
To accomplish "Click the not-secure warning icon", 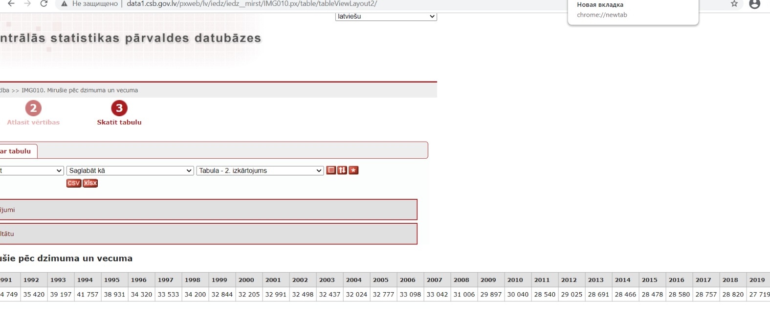I will coord(64,4).
